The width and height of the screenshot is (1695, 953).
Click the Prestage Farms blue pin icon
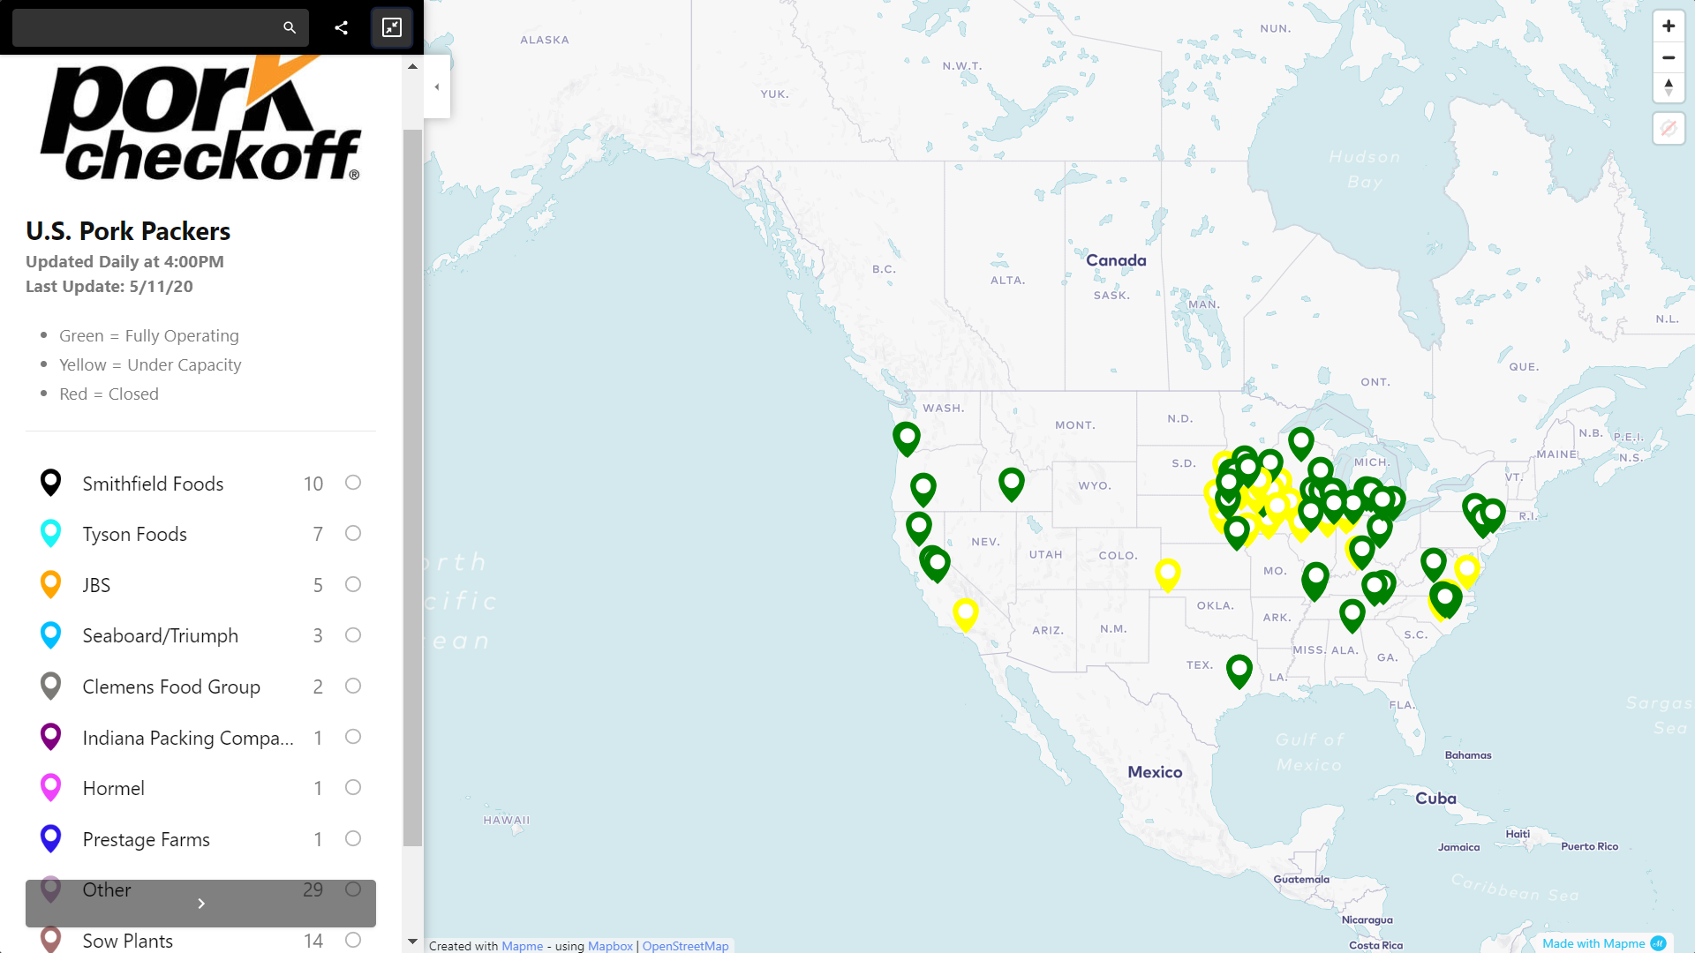51,838
